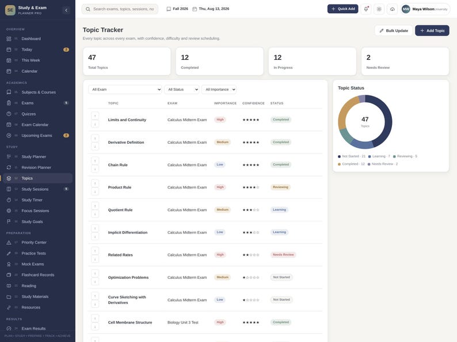Open Upcoming Exams page

36,135
